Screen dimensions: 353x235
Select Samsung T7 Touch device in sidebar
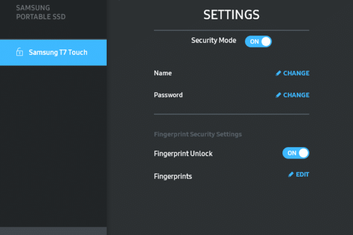tap(53, 52)
